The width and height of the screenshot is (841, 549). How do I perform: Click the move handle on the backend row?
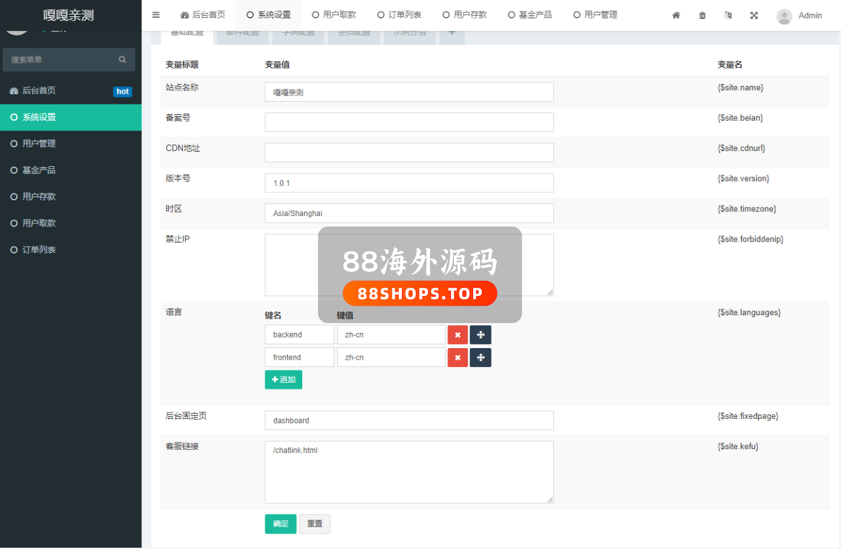(480, 335)
